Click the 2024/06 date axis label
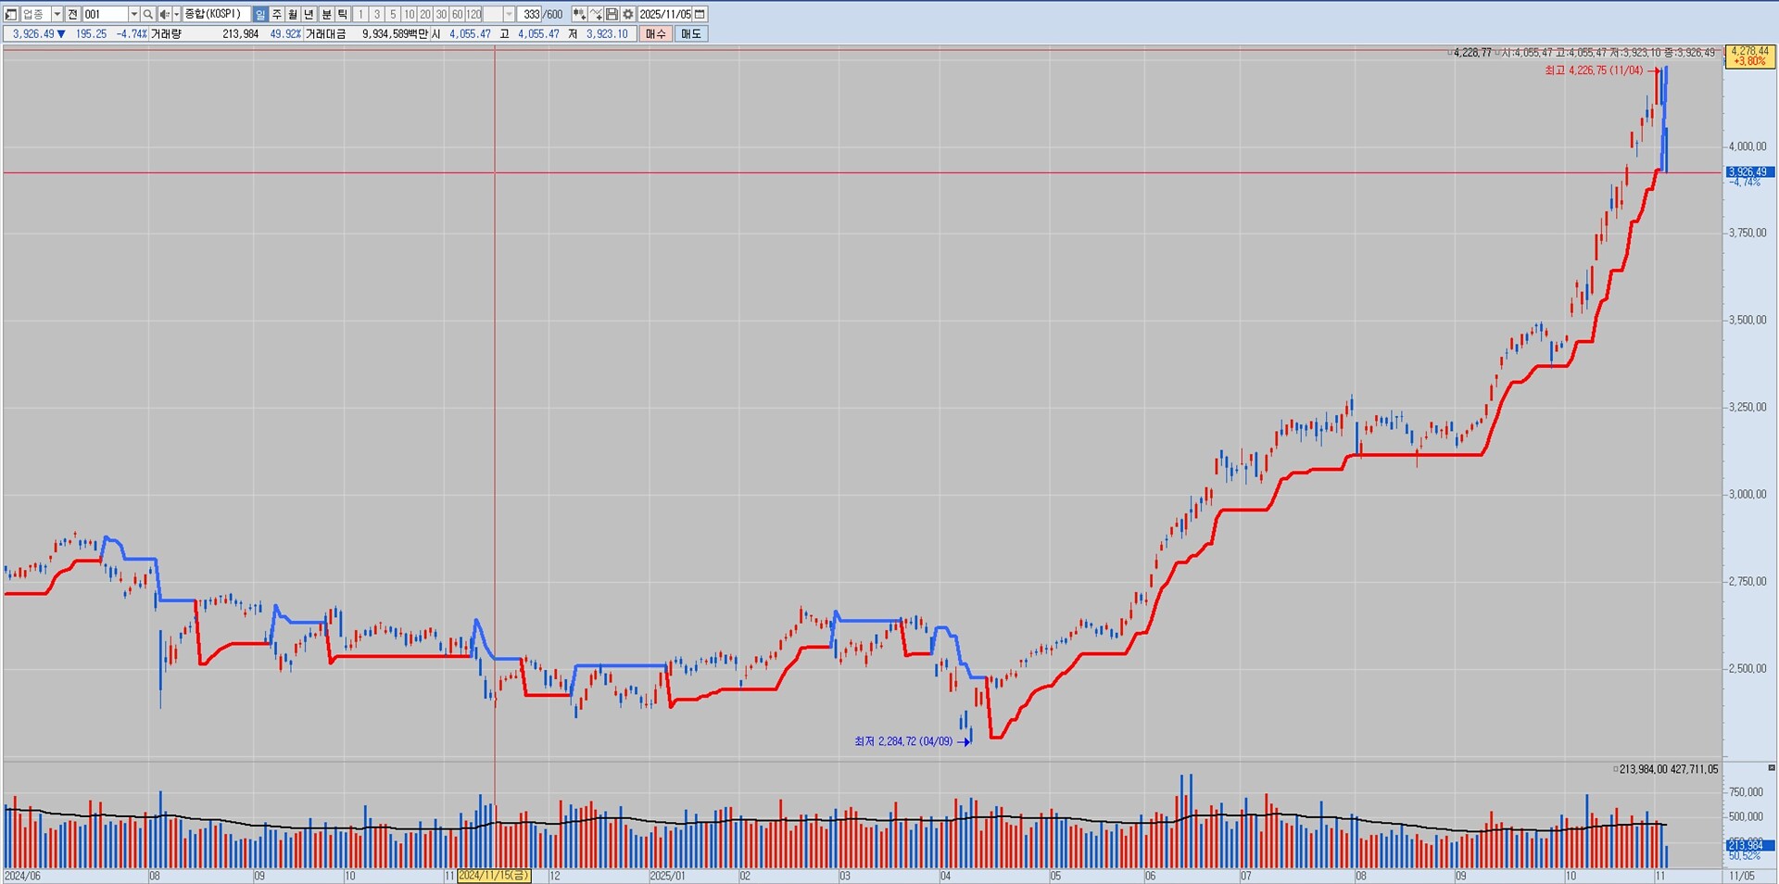The width and height of the screenshot is (1779, 884). (x=22, y=876)
